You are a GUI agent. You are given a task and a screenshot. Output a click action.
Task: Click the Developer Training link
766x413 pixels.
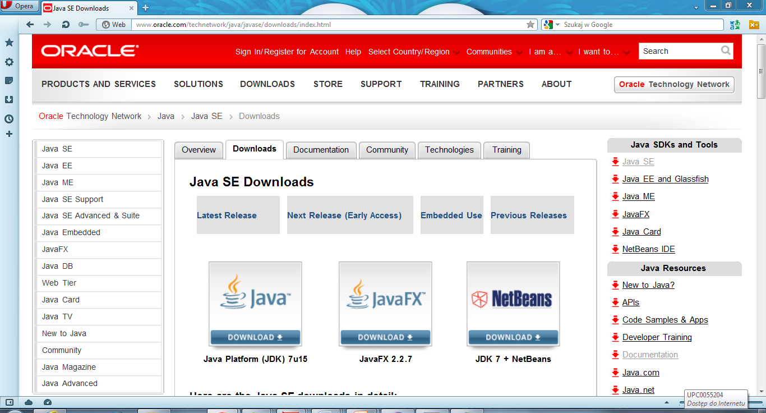657,337
